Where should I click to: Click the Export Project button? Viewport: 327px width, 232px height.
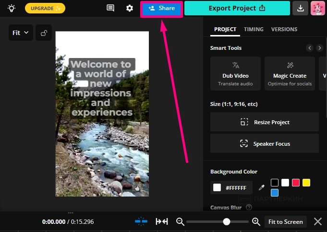pyautogui.click(x=237, y=8)
